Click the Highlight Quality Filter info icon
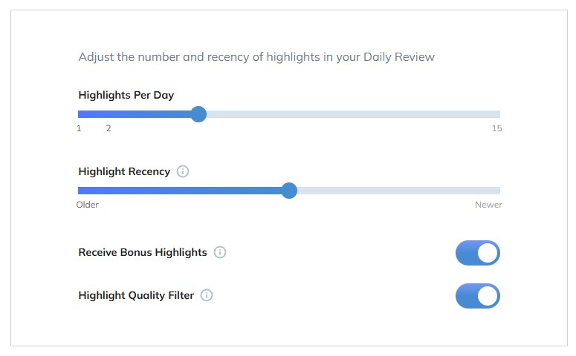 point(207,295)
